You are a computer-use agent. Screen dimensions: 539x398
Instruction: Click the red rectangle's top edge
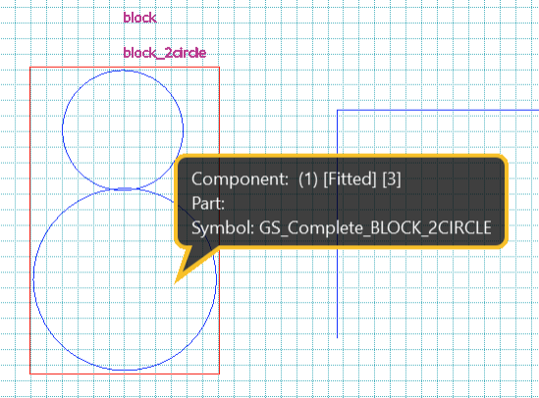click(x=125, y=68)
